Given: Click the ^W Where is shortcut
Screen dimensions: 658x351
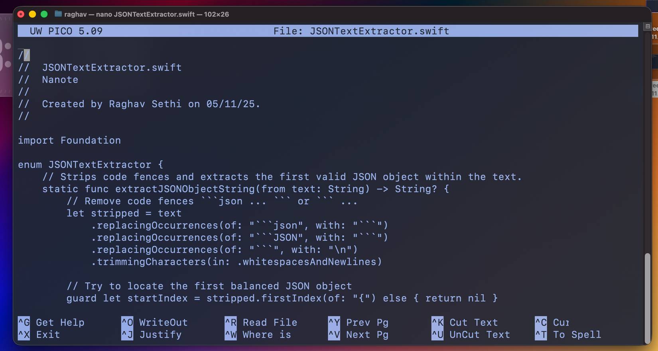Looking at the screenshot, I should pos(258,335).
